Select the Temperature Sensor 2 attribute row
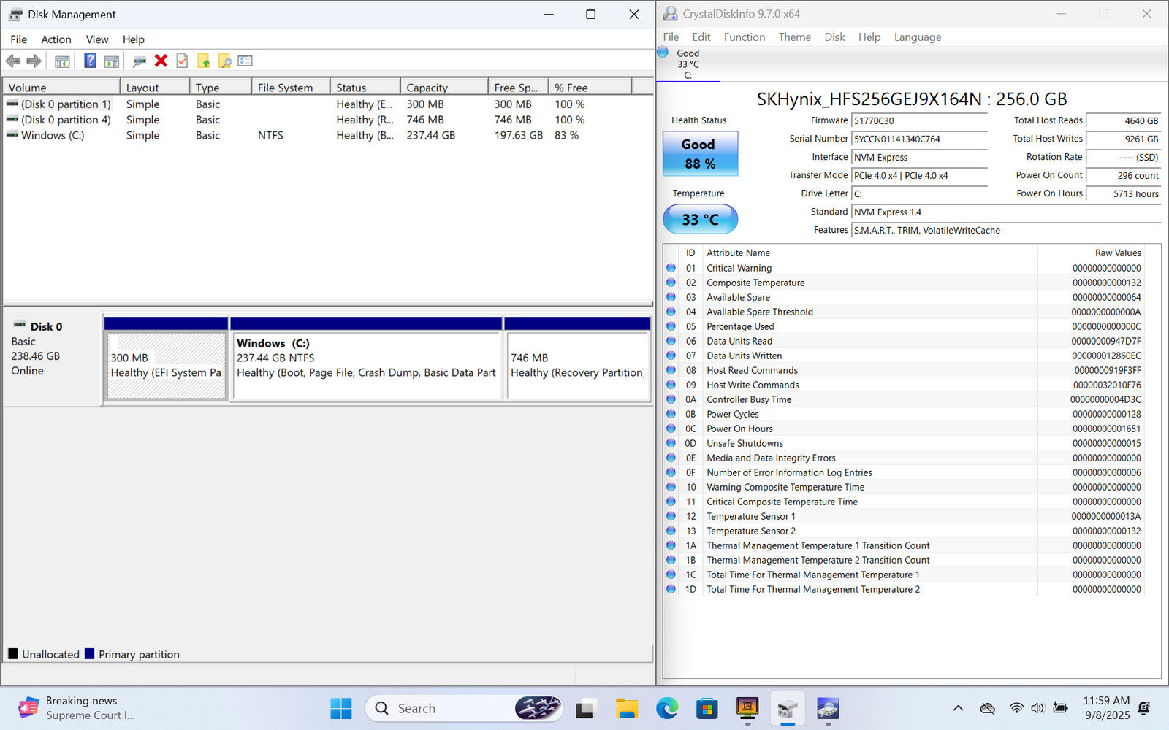The height and width of the screenshot is (730, 1169). pyautogui.click(x=904, y=531)
